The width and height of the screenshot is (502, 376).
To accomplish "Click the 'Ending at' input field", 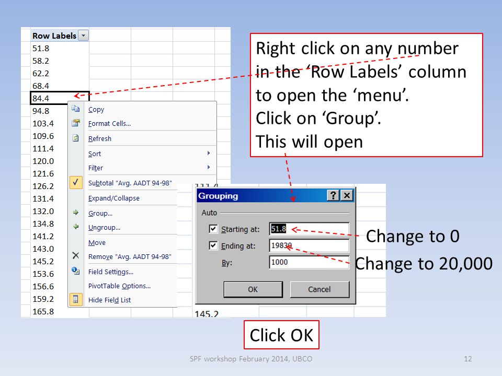I will coord(309,245).
